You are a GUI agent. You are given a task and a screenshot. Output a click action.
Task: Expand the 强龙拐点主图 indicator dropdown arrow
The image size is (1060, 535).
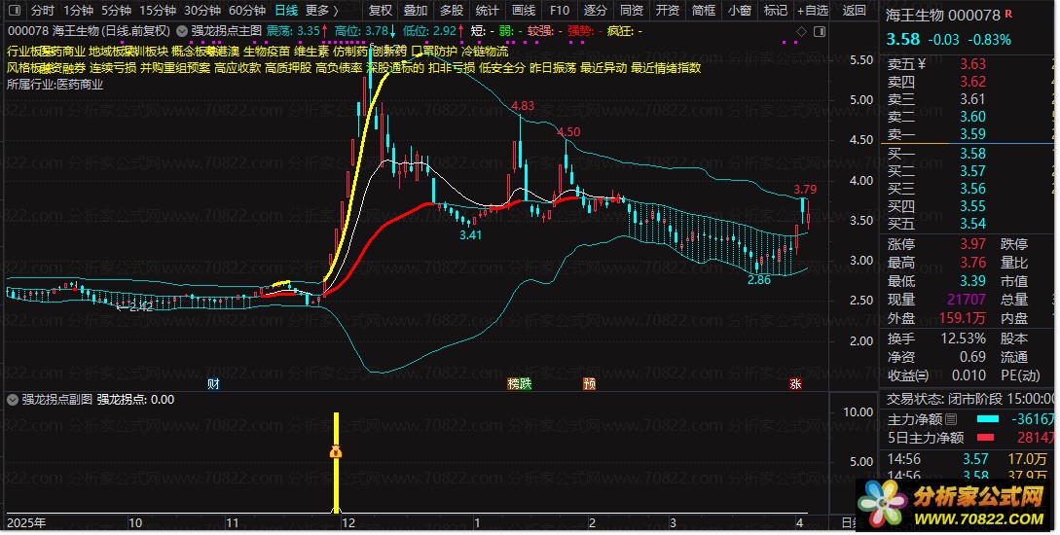[x=182, y=31]
